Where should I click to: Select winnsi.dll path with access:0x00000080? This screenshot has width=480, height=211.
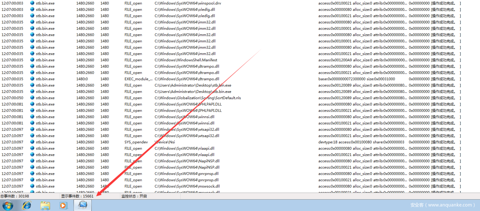pos(184,117)
